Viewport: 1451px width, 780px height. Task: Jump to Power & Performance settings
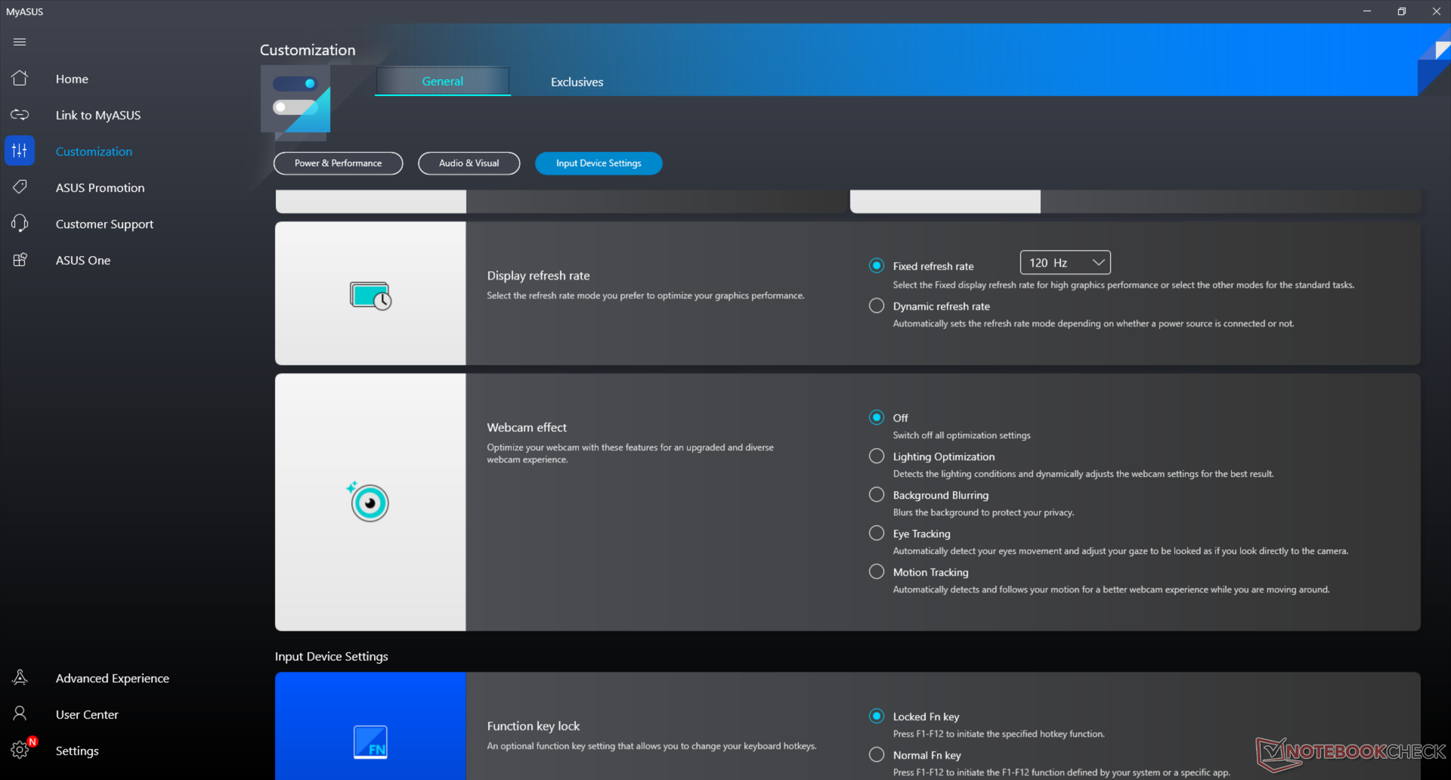coord(339,163)
